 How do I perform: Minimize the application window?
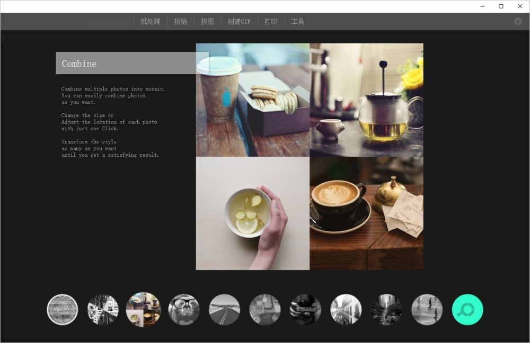click(x=482, y=6)
